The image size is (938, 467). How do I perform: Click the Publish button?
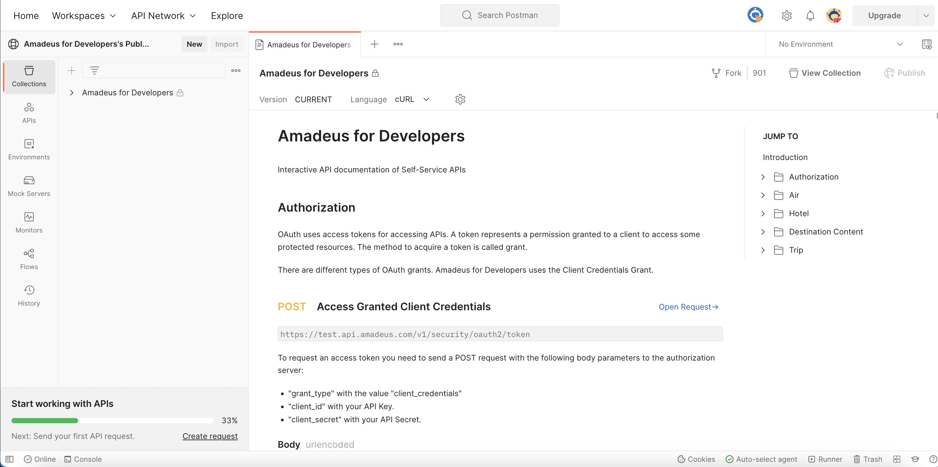pyautogui.click(x=905, y=73)
